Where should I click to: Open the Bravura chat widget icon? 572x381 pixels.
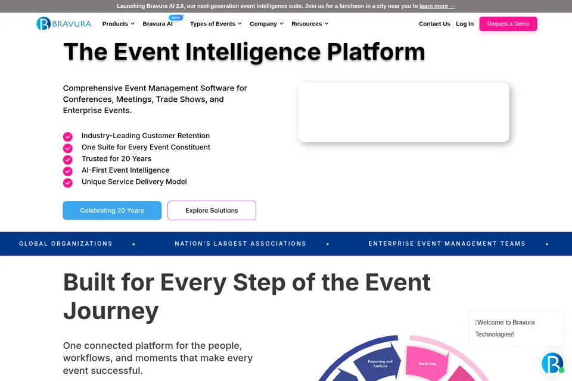click(552, 363)
